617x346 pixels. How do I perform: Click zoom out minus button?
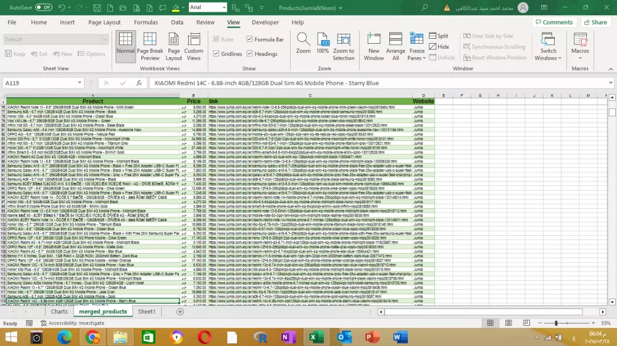tap(540, 323)
